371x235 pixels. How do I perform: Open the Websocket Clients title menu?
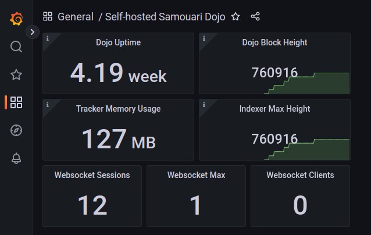coord(300,175)
